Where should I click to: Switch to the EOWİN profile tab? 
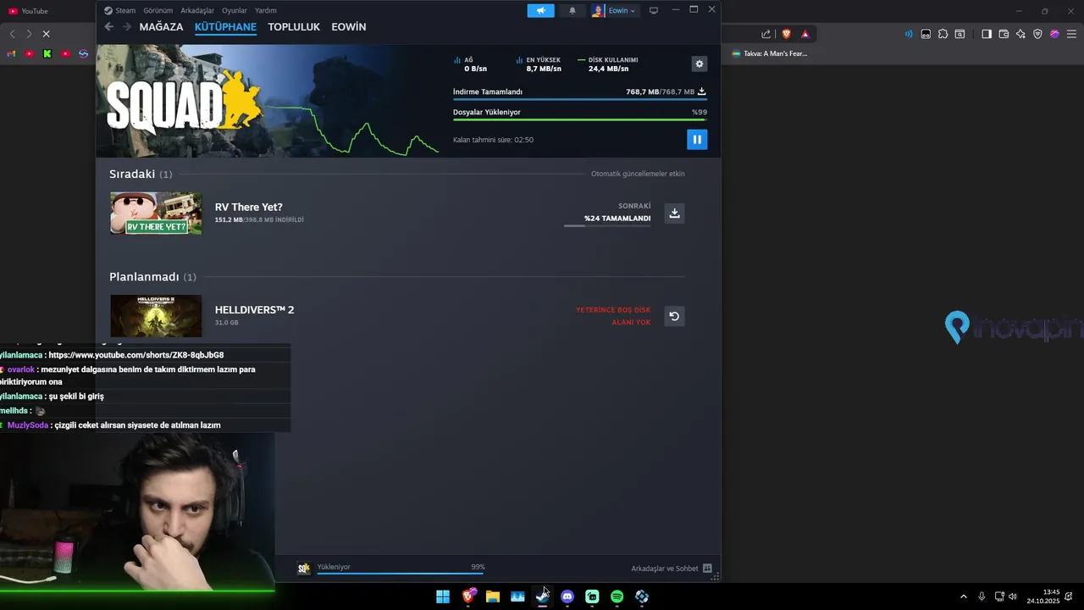349,27
